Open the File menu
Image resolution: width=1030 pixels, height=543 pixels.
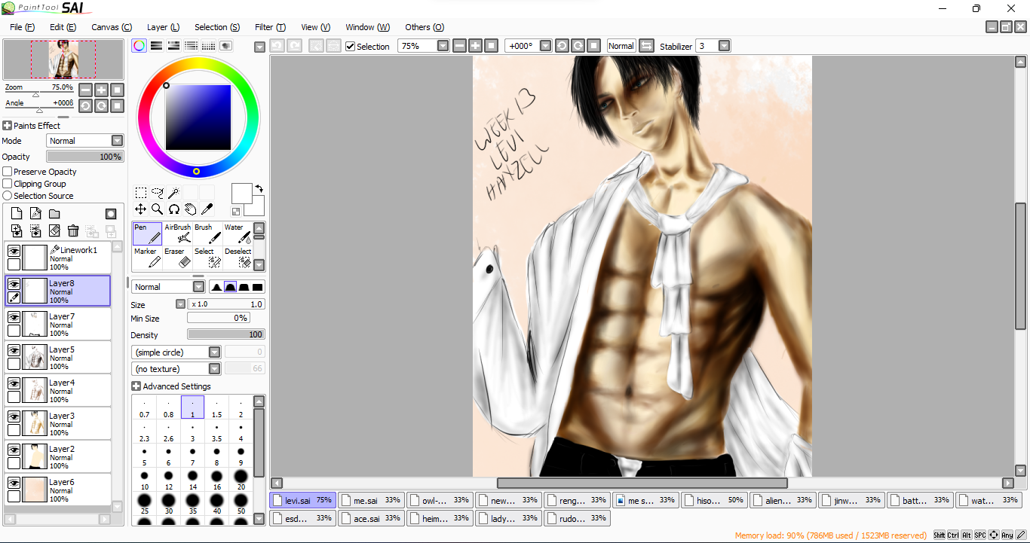[x=23, y=27]
